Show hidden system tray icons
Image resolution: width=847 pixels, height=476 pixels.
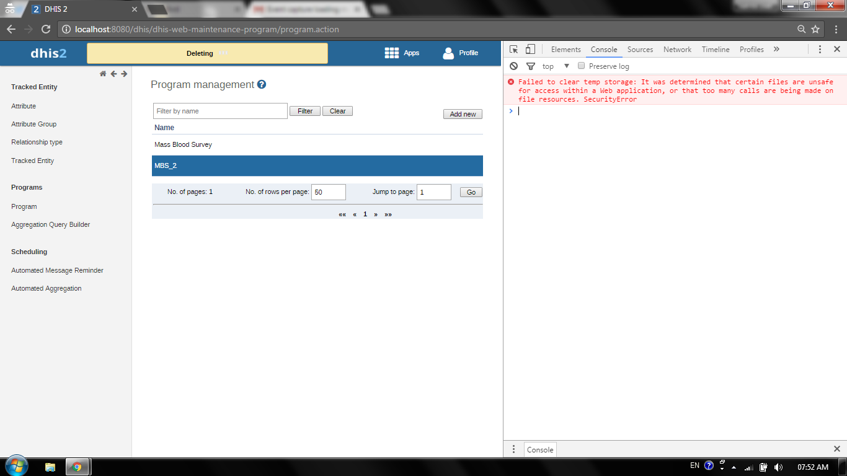pyautogui.click(x=734, y=467)
